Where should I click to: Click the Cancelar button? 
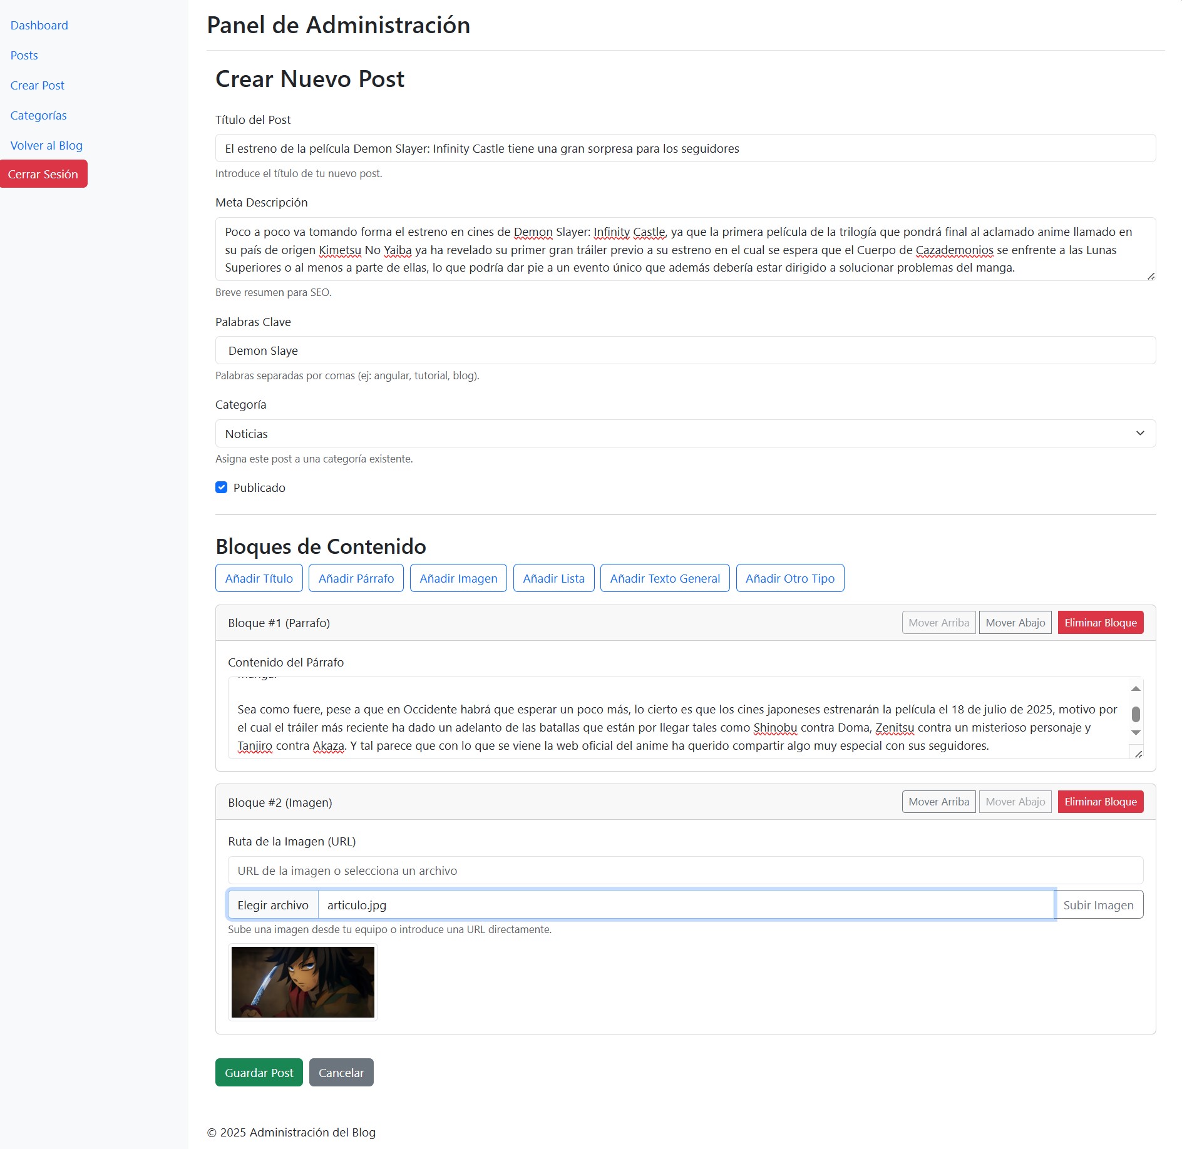point(341,1073)
